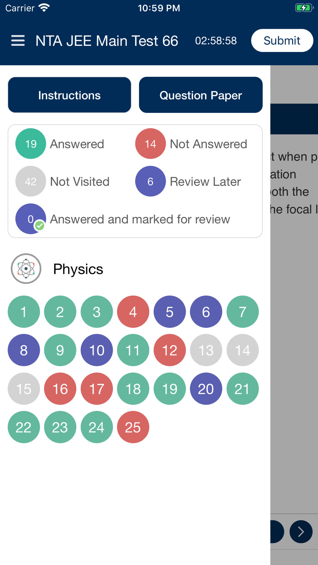The width and height of the screenshot is (318, 565).
Task: Go to question 4
Action: 133,312
